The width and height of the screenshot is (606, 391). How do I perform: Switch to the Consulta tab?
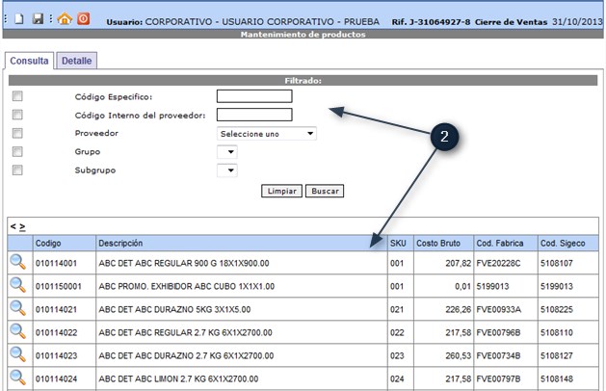point(29,61)
